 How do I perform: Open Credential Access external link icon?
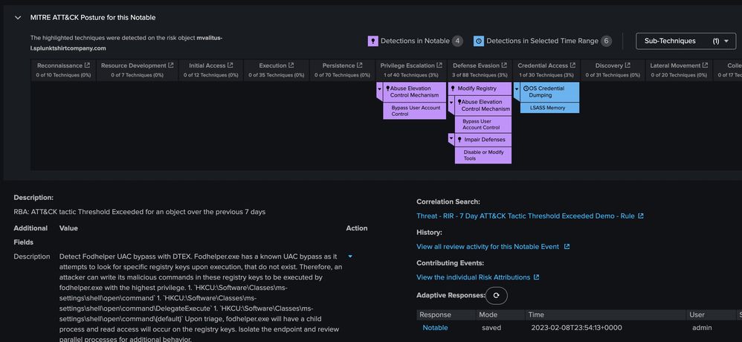[572, 65]
